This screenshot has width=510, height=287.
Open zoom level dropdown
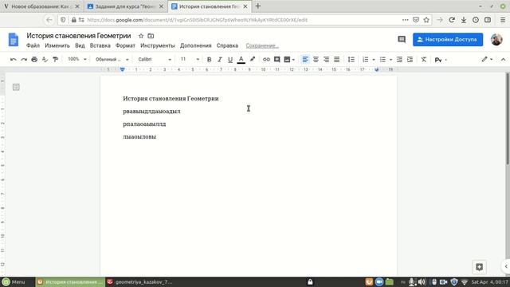pos(76,59)
